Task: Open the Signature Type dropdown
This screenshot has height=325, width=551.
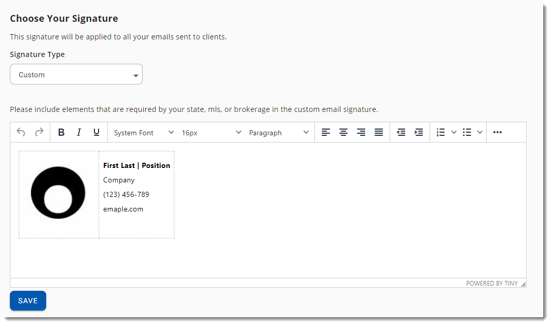Action: pos(76,75)
